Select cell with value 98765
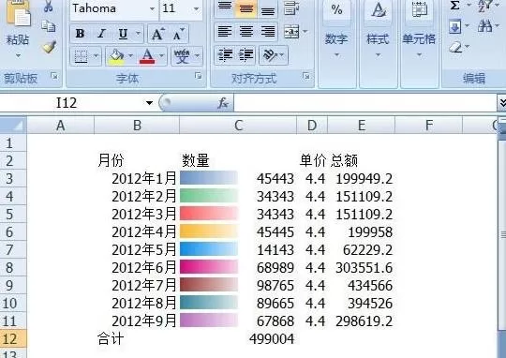Image resolution: width=506 pixels, height=358 pixels. (x=238, y=285)
